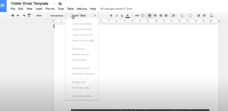This screenshot has height=111, width=228.
Task: Click the right indent marker on ruler
Action: coord(219,21)
